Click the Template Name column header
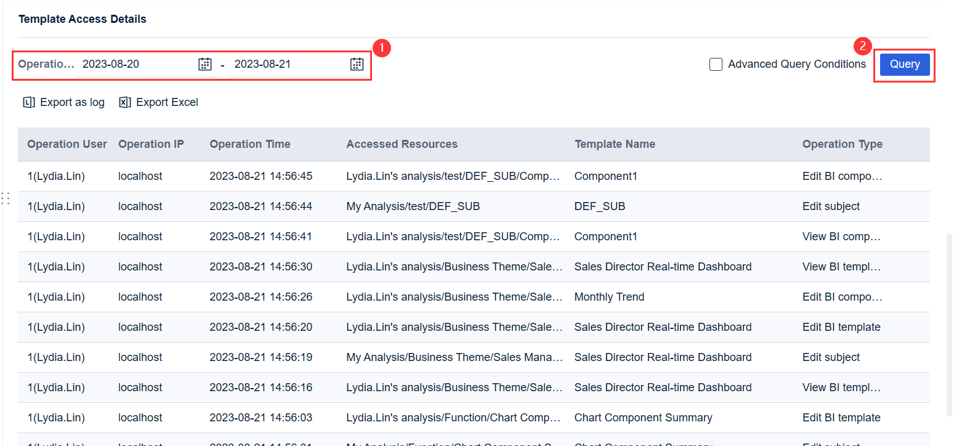Image resolution: width=954 pixels, height=446 pixels. [x=615, y=144]
